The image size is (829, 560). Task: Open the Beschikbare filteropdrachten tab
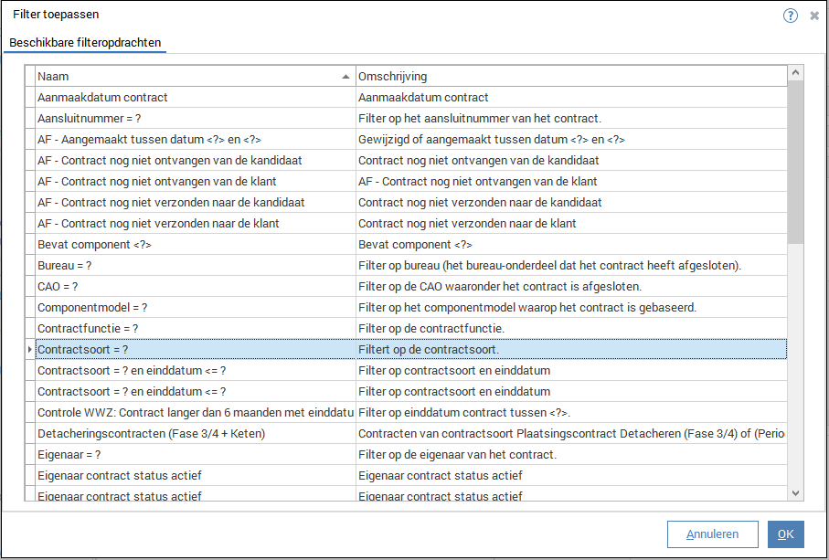(85, 43)
